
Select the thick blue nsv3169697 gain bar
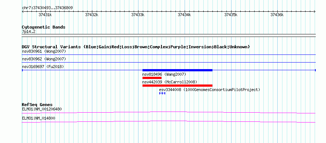pyautogui.click(x=177, y=70)
